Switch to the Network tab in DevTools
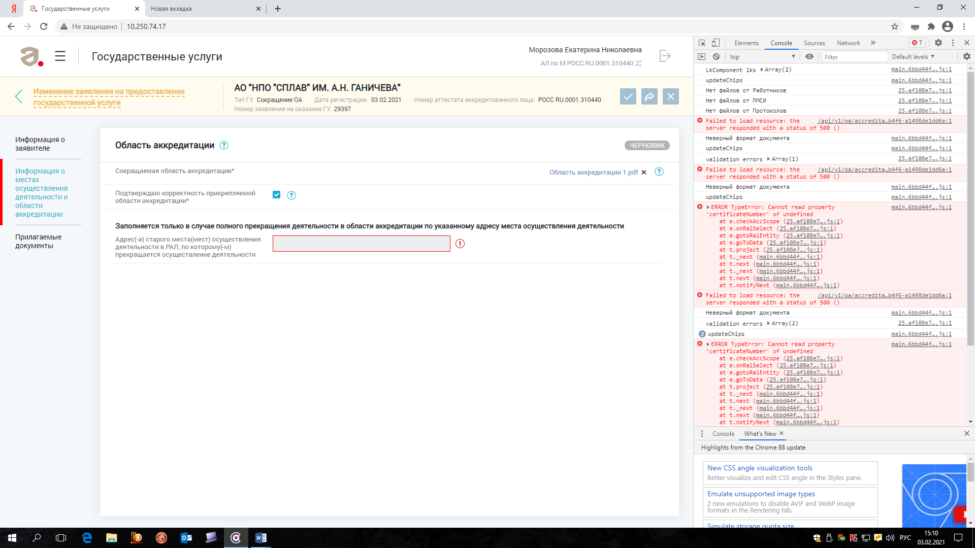 click(848, 43)
